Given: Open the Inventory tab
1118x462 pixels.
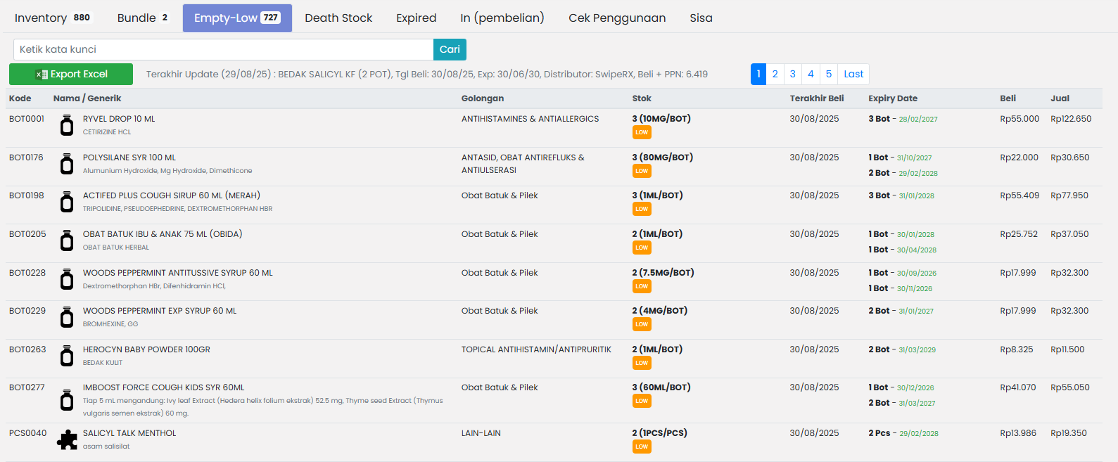Looking at the screenshot, I should click(x=53, y=18).
